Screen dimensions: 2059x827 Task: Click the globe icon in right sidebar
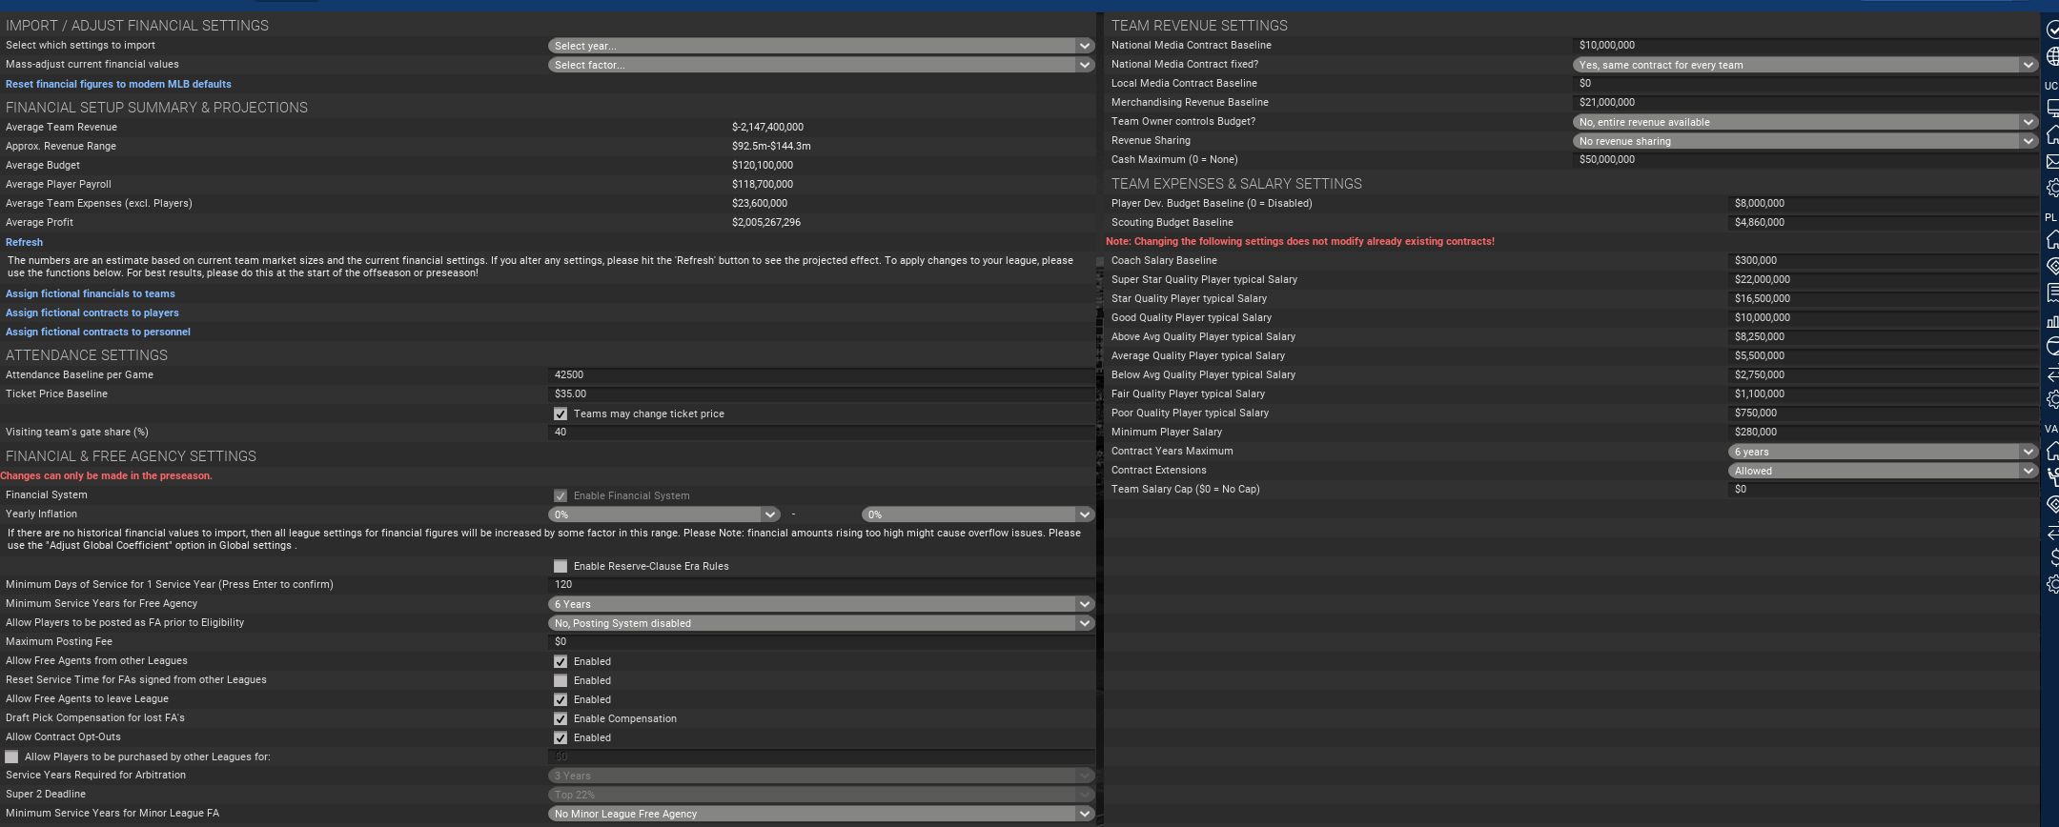pos(2052,57)
